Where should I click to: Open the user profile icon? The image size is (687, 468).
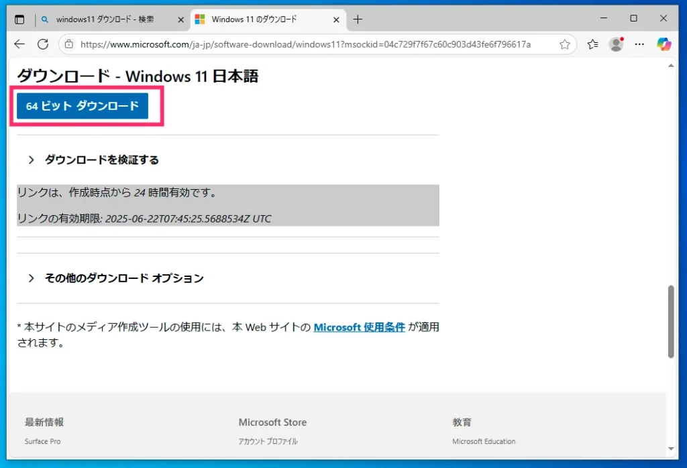(617, 44)
